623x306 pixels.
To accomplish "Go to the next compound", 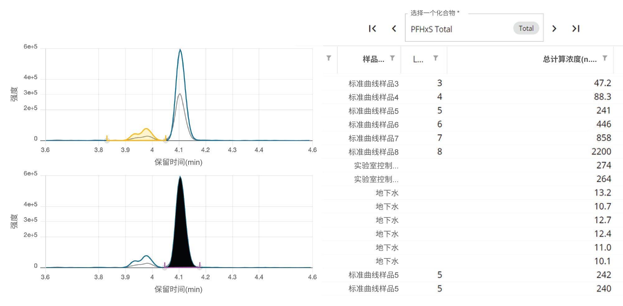I will (554, 29).
